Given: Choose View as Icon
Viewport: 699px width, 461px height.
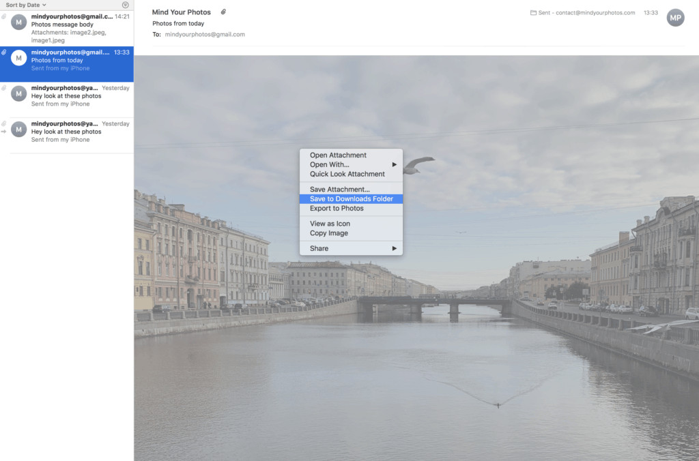Looking at the screenshot, I should 352,224.
